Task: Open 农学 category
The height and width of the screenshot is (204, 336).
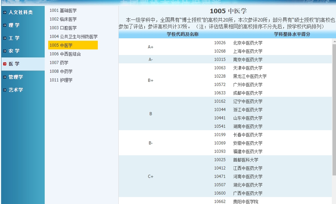Action: pos(14,51)
